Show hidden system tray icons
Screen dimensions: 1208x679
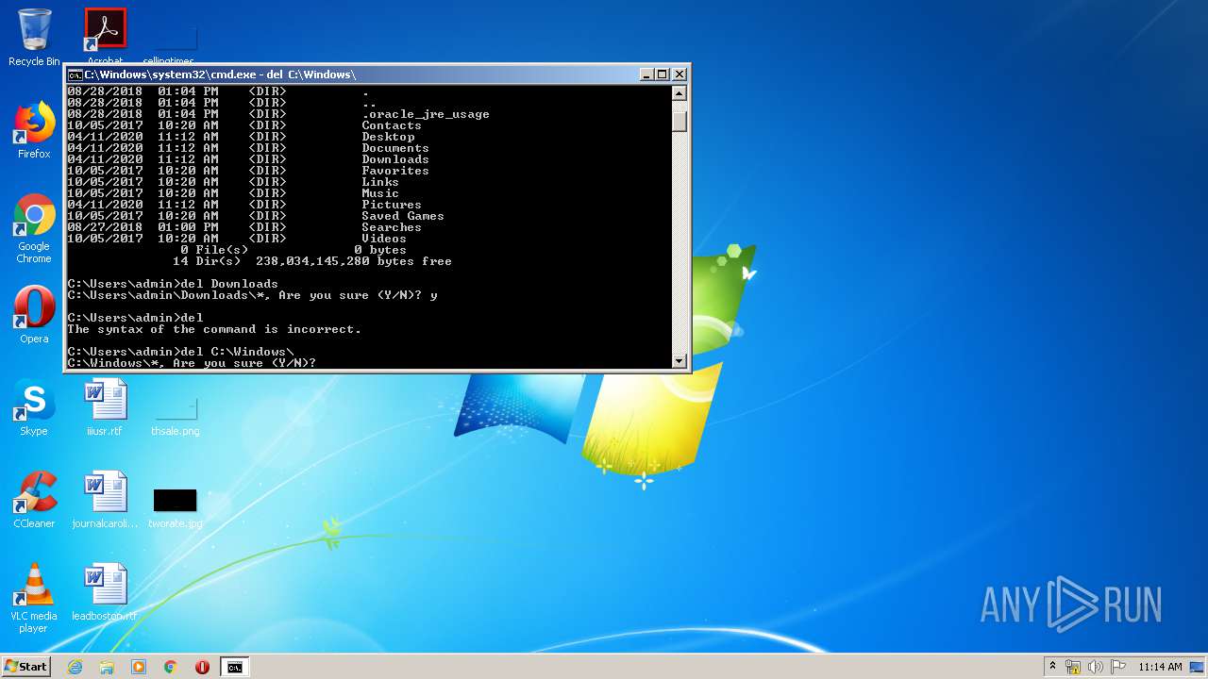tap(1052, 667)
